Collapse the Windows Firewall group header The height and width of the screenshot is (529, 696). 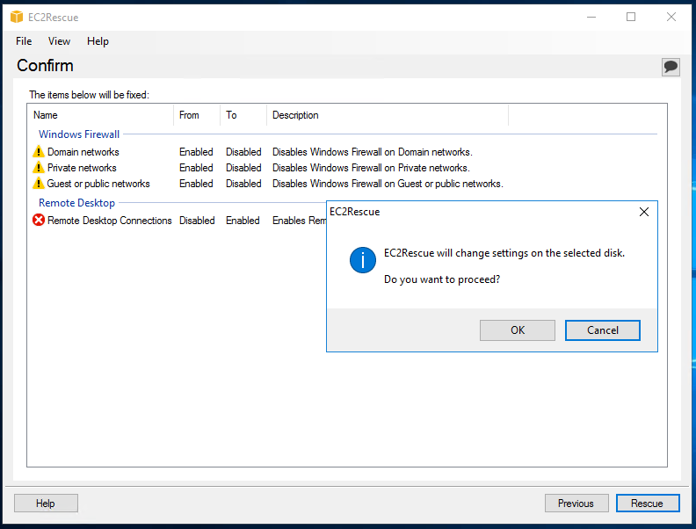(x=79, y=134)
